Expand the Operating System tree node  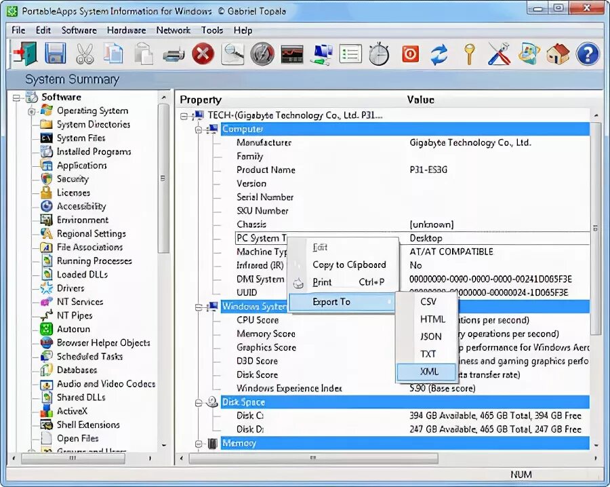31,111
